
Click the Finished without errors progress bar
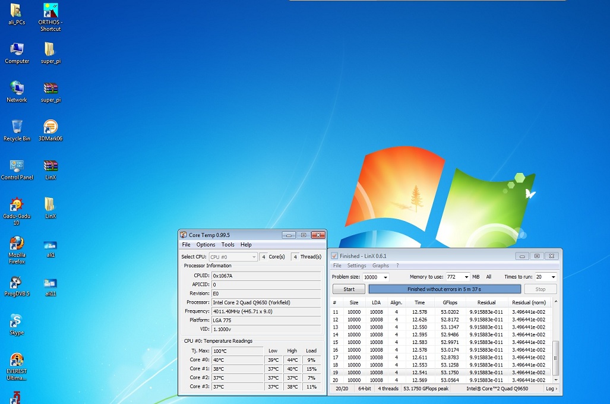(445, 289)
